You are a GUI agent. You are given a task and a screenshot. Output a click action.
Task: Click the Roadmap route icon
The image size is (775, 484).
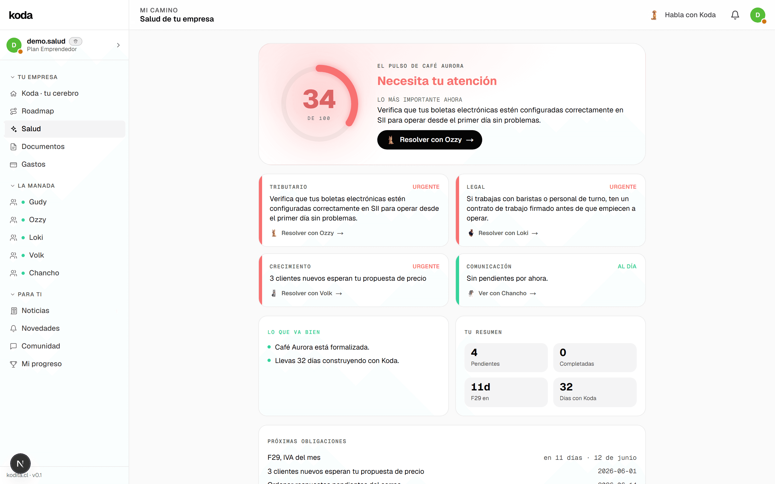13,111
